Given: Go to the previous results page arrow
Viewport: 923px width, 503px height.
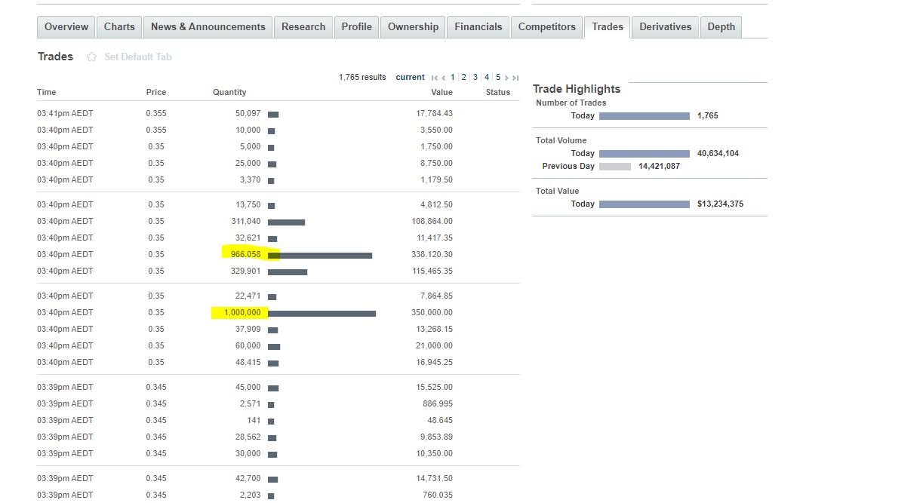Looking at the screenshot, I should (x=444, y=78).
